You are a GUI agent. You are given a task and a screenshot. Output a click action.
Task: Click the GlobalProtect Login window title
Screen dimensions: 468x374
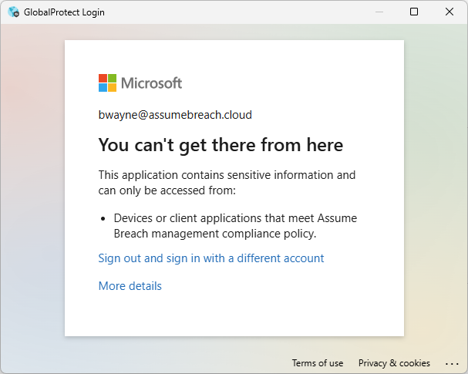[x=64, y=12]
